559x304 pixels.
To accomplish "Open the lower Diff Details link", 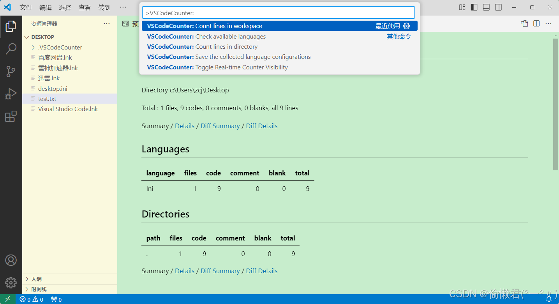I will [262, 271].
